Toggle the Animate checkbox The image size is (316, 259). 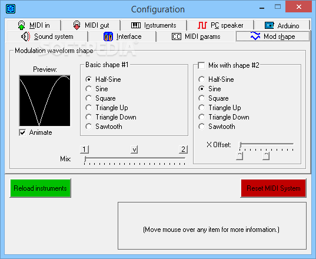pos(22,132)
